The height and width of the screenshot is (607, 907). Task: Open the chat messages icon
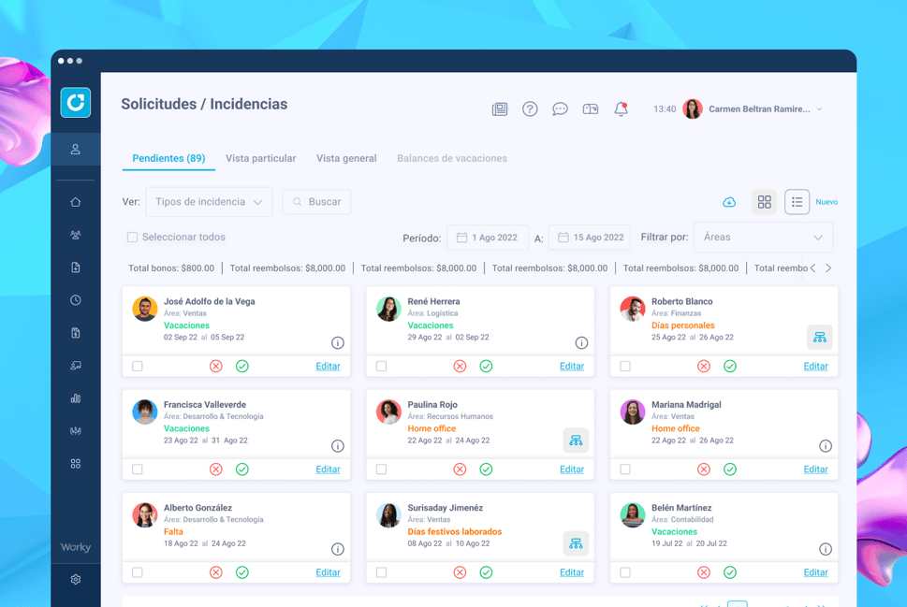560,109
